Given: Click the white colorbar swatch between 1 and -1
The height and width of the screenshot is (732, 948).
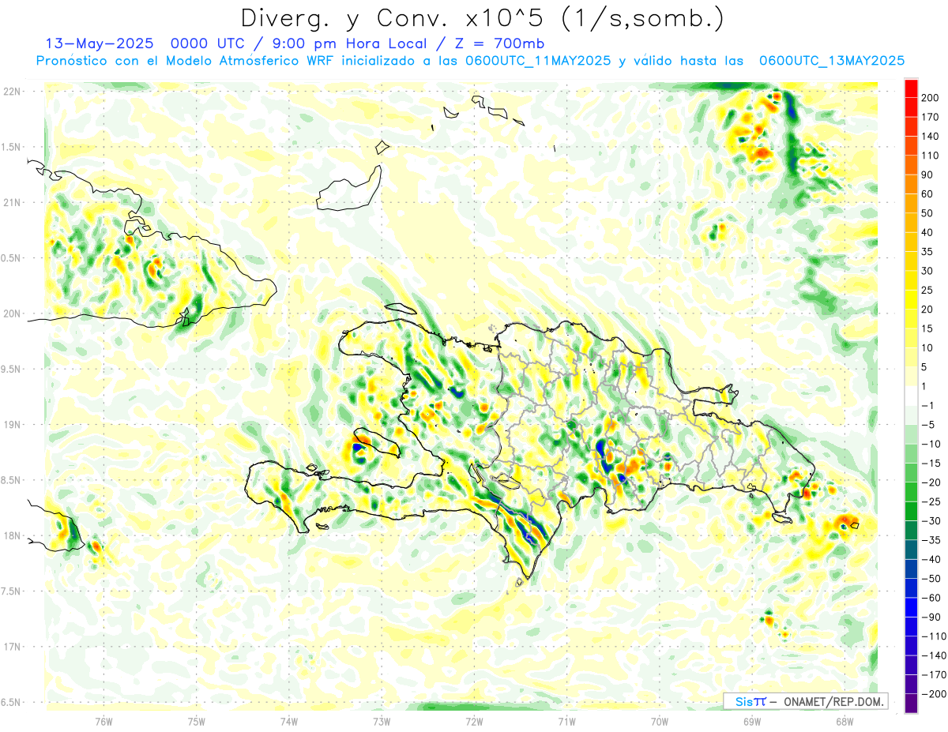Looking at the screenshot, I should 911,396.
